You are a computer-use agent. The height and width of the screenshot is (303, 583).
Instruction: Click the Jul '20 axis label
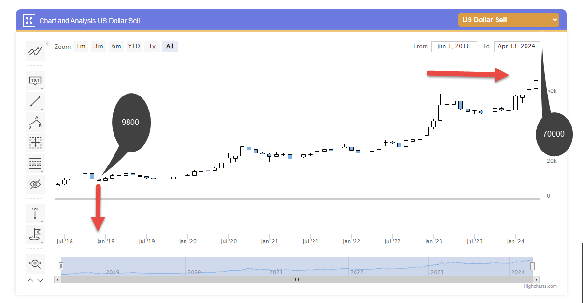[228, 241]
